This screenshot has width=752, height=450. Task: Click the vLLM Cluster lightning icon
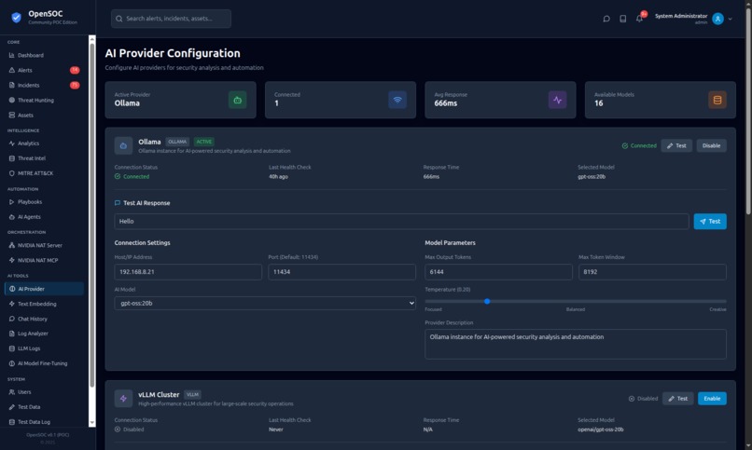coord(123,399)
